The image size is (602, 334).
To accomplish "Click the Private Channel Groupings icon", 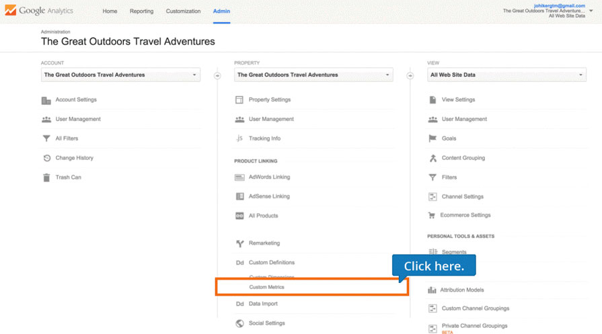I will [432, 329].
